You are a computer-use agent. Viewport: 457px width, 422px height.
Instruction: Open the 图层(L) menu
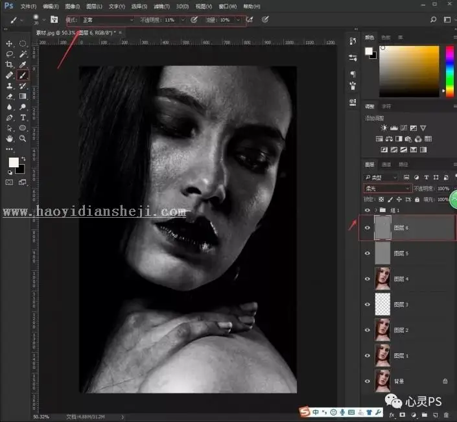point(94,6)
